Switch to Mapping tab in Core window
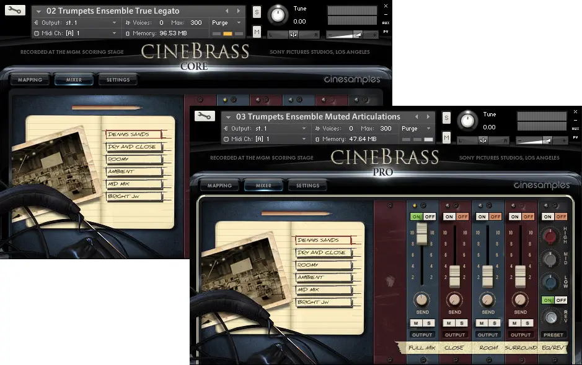 tap(30, 80)
